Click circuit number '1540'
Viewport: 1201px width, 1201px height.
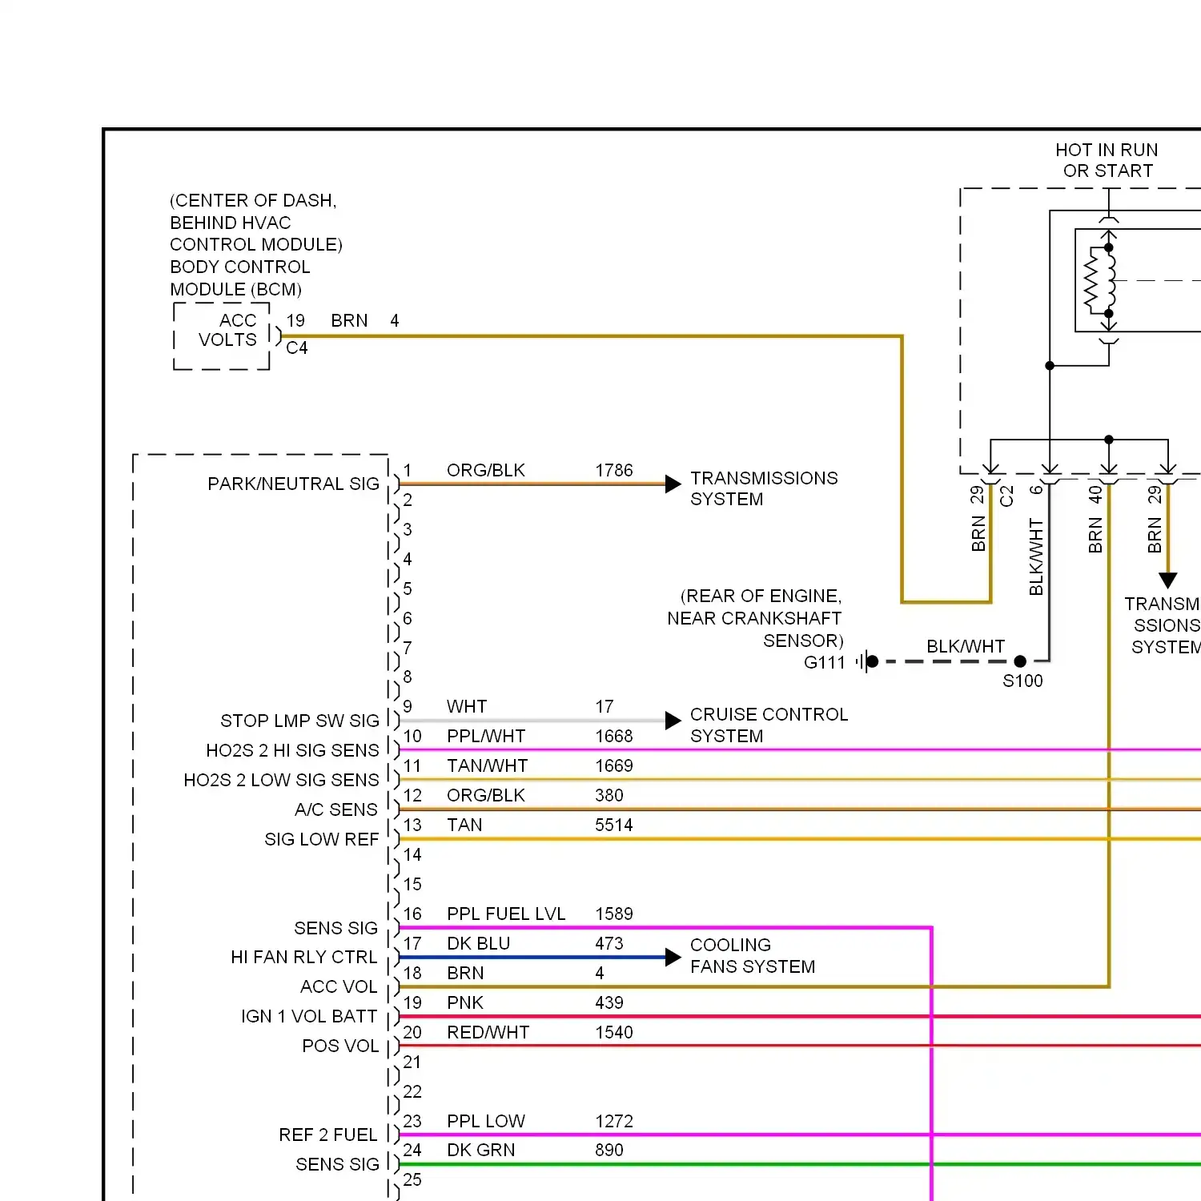pos(614,1032)
